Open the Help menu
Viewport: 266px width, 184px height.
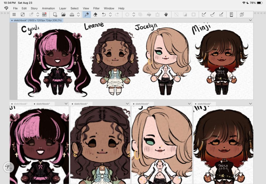(121, 8)
